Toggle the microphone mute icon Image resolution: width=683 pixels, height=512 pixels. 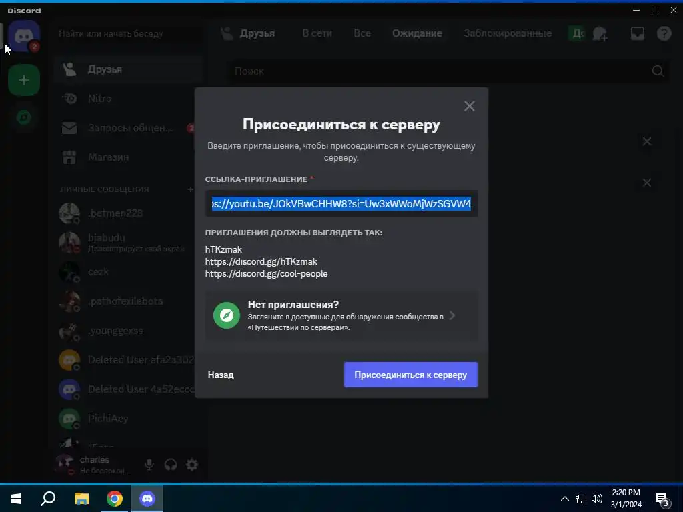click(x=149, y=465)
